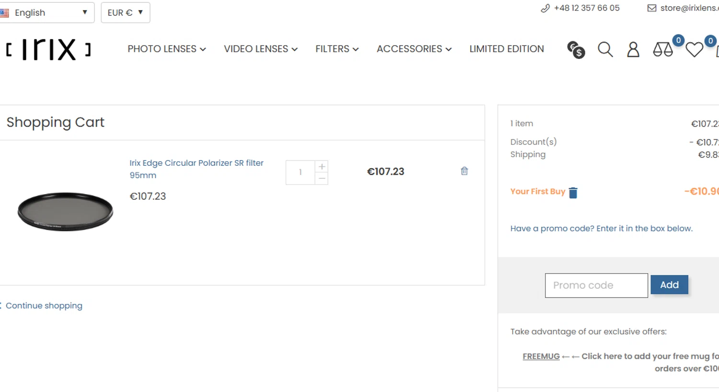Delete the Your First Buy discount

coord(573,193)
